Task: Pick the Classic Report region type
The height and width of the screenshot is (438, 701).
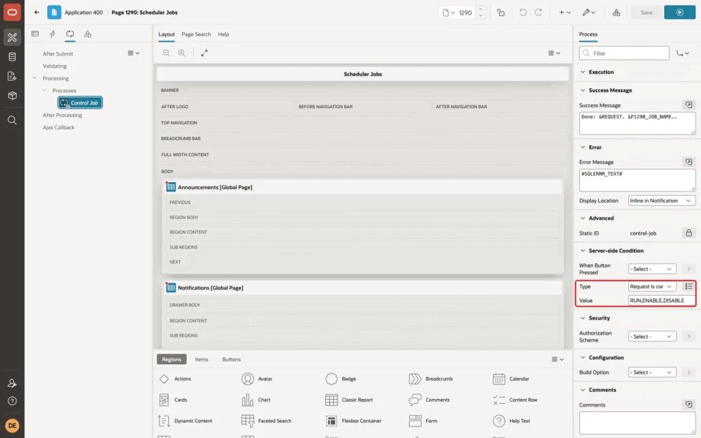Action: pos(349,400)
